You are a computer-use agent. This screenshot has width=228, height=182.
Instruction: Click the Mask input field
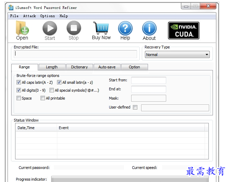pyautogui.click(x=148, y=98)
